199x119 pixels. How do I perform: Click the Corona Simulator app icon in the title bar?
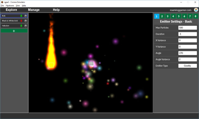coord(2,2)
